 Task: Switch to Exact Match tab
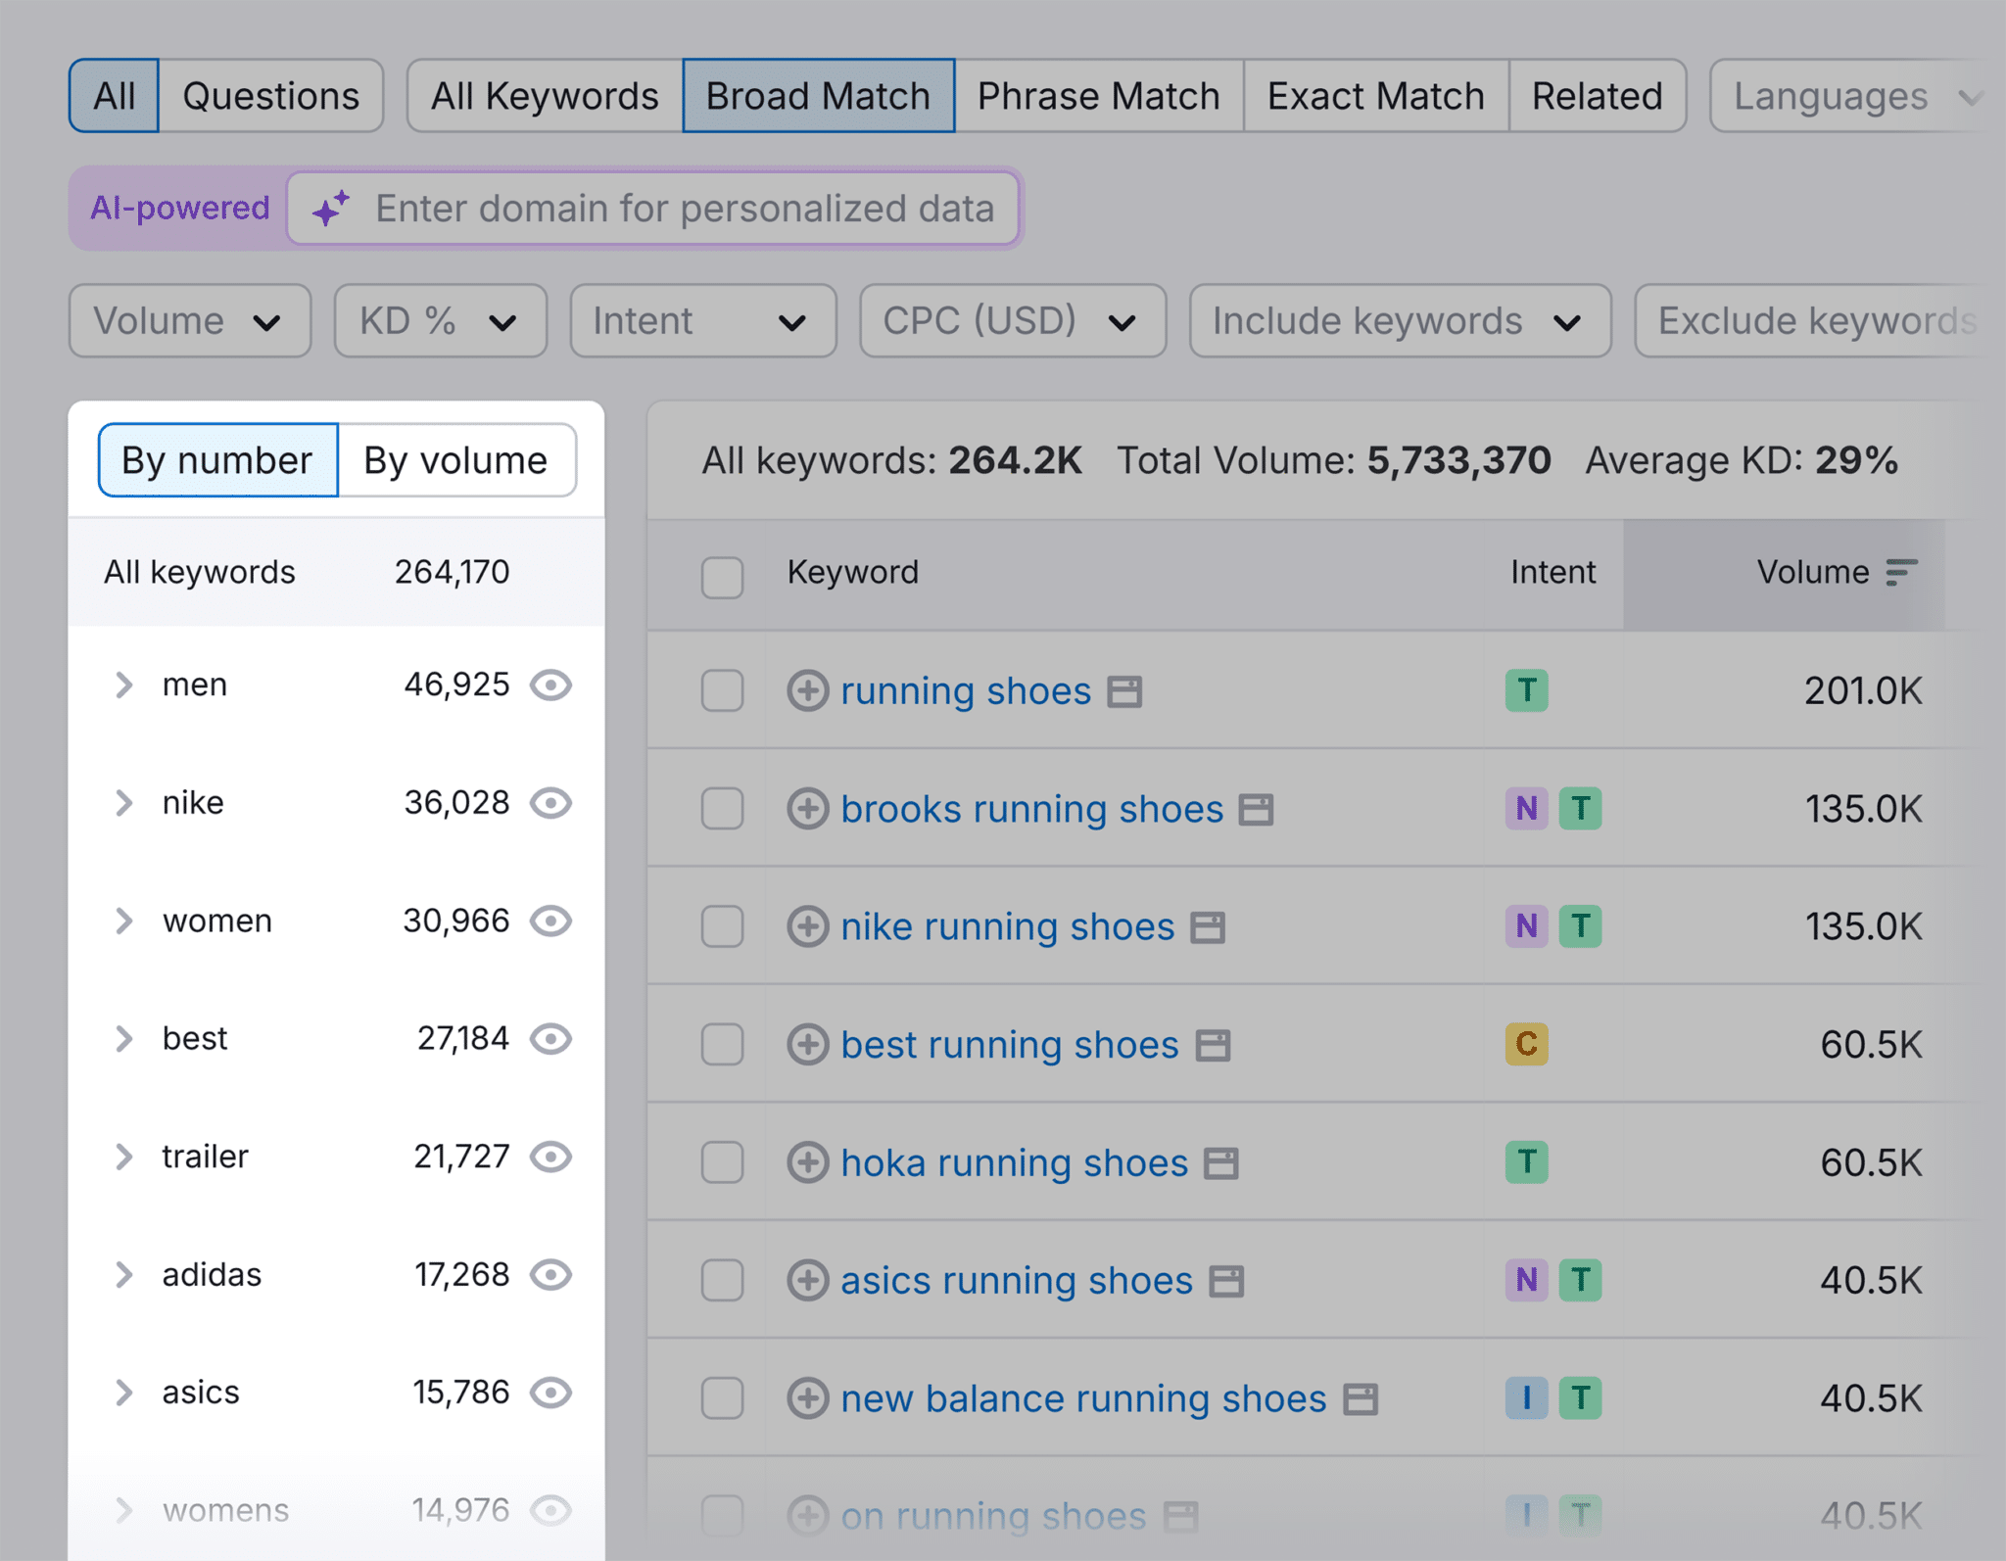[x=1376, y=96]
